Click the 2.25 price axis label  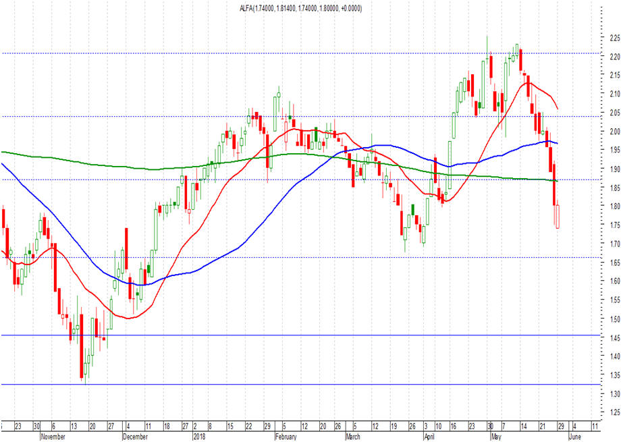click(x=615, y=38)
